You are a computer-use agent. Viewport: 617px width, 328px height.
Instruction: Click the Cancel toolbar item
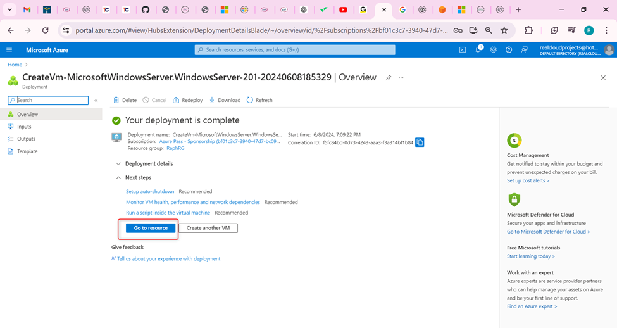154,100
